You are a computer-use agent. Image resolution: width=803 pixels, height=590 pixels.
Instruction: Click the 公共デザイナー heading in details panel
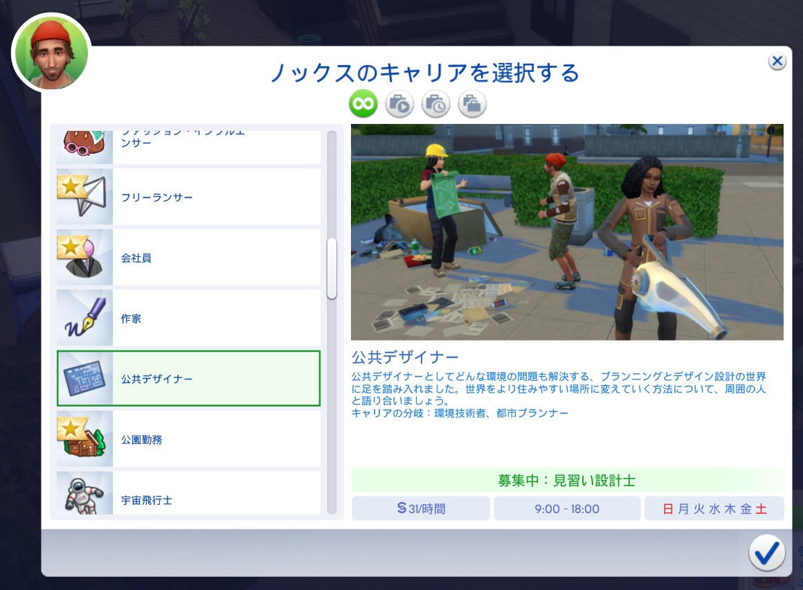[405, 357]
